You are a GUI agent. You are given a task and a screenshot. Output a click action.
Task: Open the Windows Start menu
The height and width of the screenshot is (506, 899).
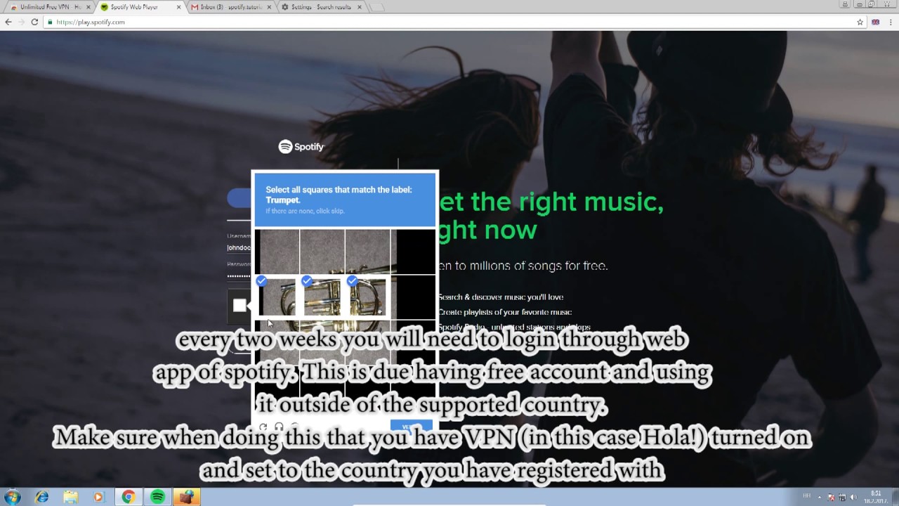pos(12,497)
